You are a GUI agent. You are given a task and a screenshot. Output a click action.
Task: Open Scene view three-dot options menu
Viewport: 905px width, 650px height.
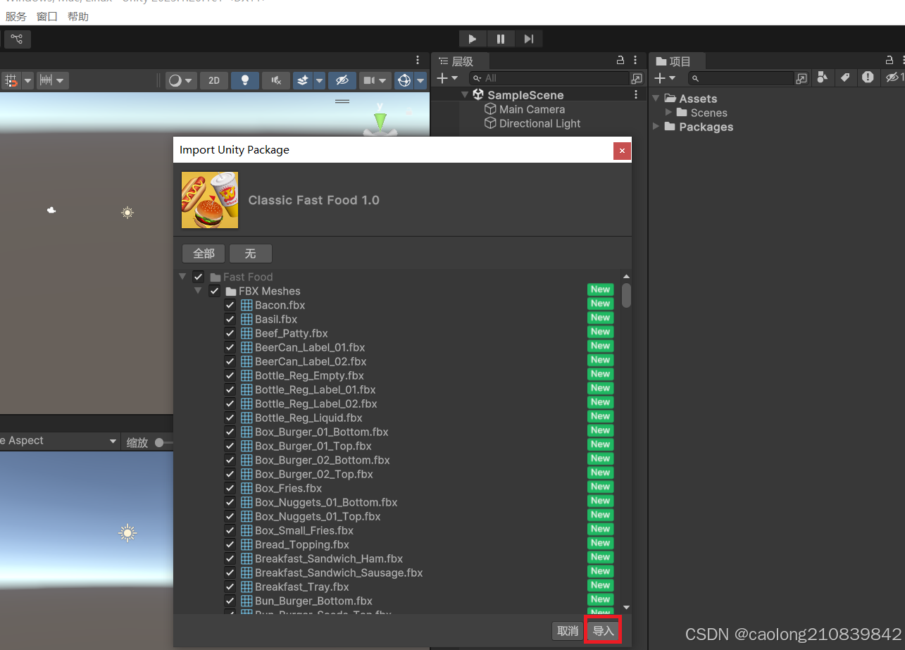[418, 61]
